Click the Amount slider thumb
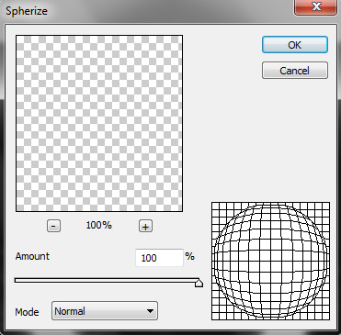 [x=199, y=283]
